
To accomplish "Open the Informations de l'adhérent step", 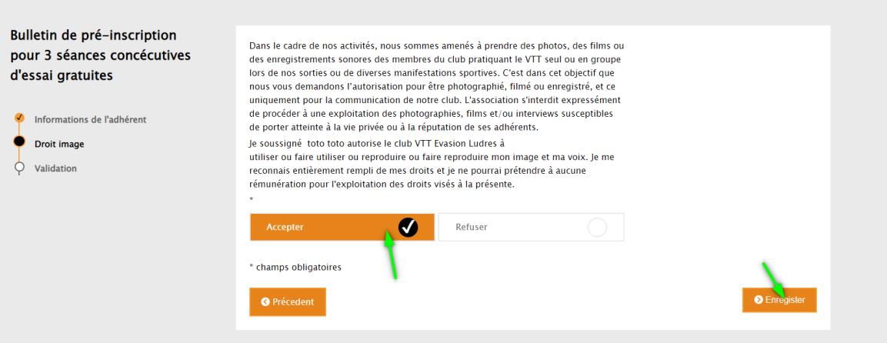I will 91,120.
